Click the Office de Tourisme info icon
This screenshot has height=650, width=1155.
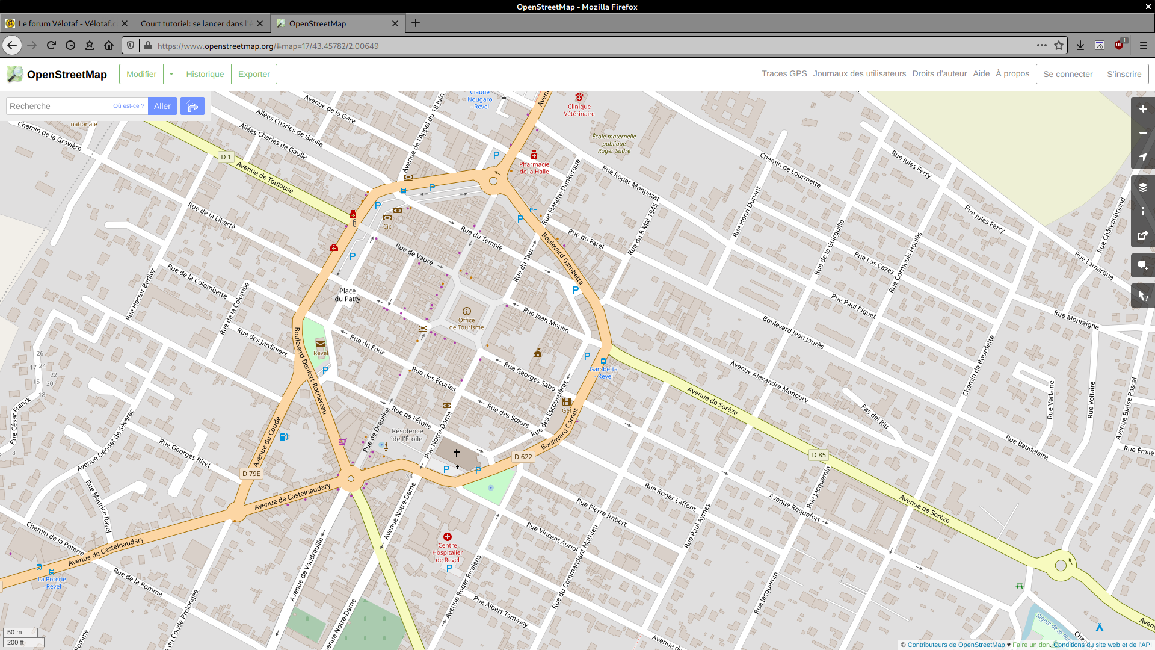pos(467,311)
